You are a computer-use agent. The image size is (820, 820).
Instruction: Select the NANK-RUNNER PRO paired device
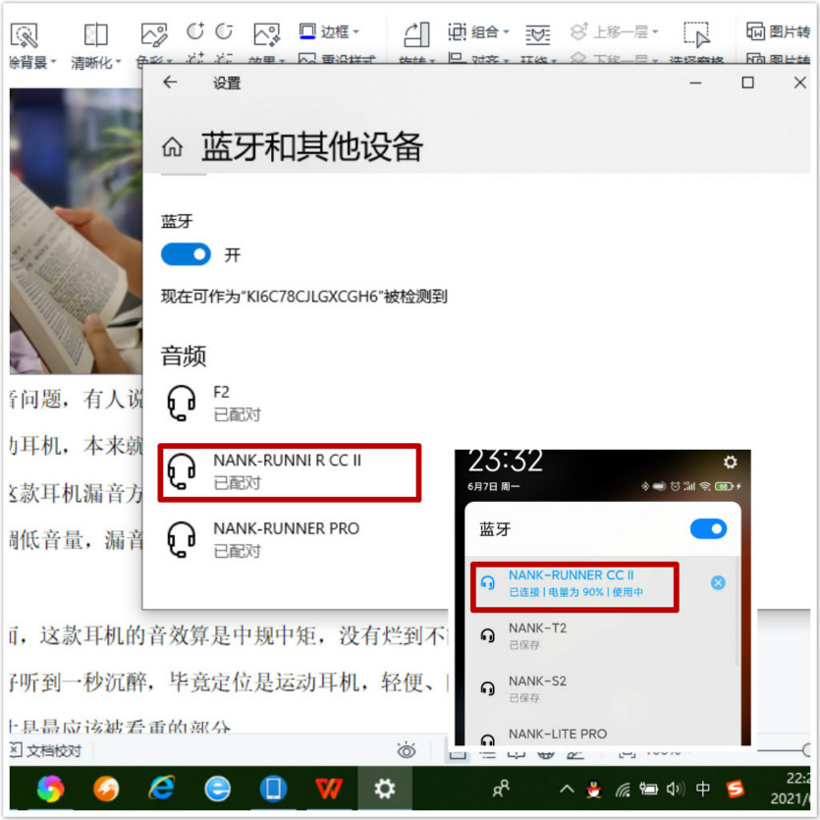click(x=285, y=538)
